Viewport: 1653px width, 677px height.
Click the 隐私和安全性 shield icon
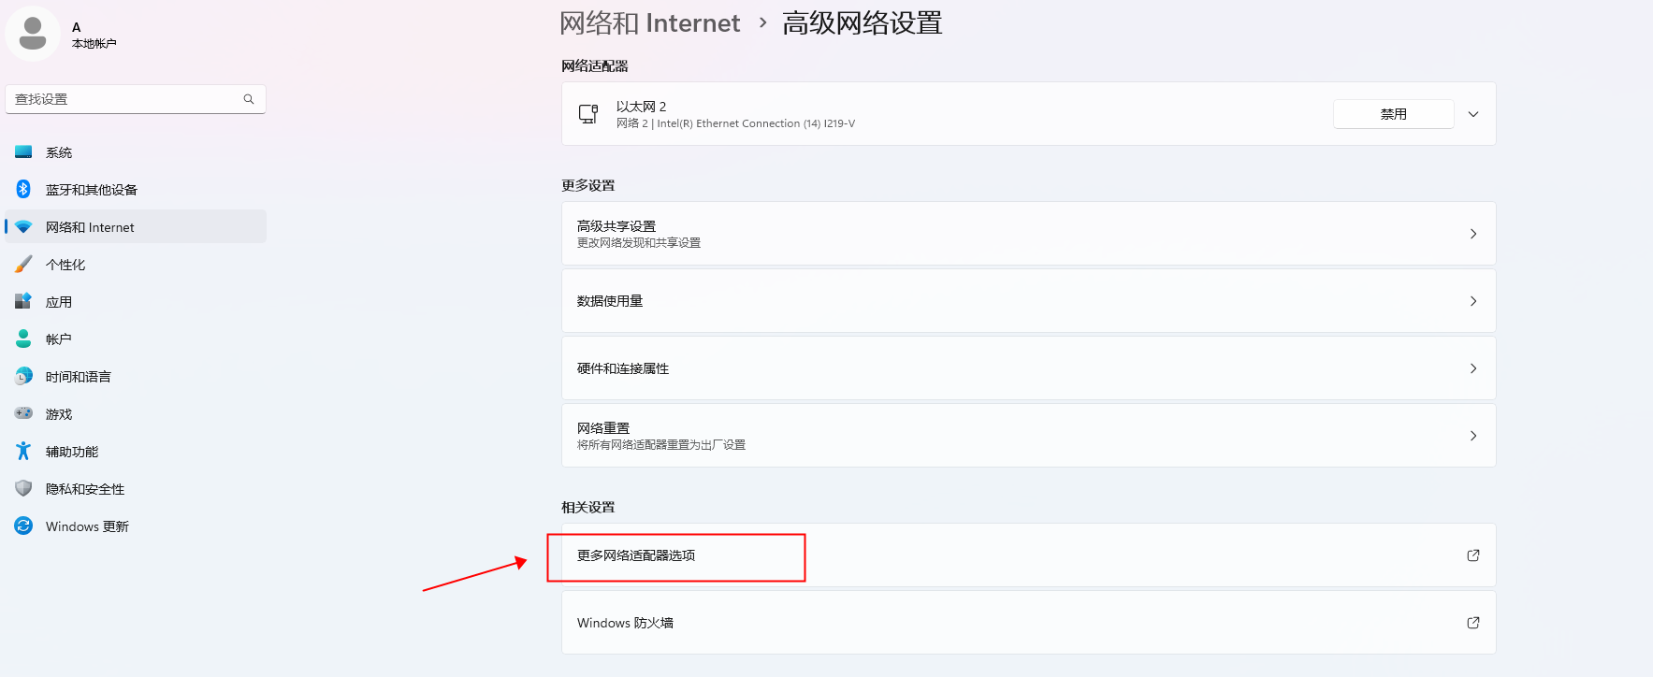pos(23,488)
